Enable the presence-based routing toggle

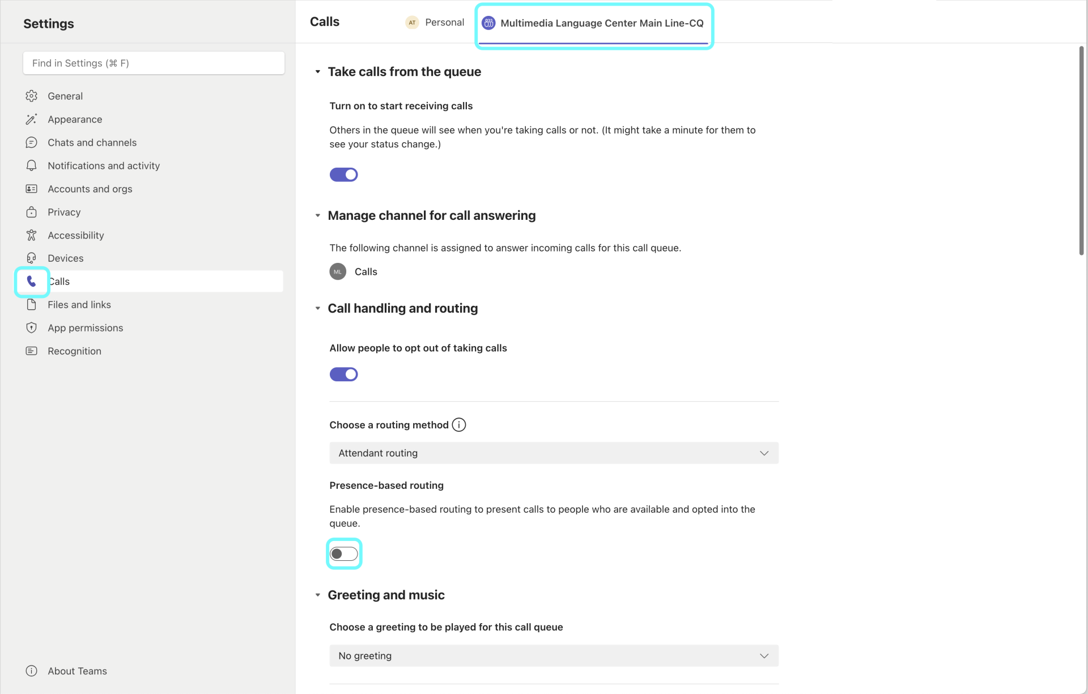344,554
